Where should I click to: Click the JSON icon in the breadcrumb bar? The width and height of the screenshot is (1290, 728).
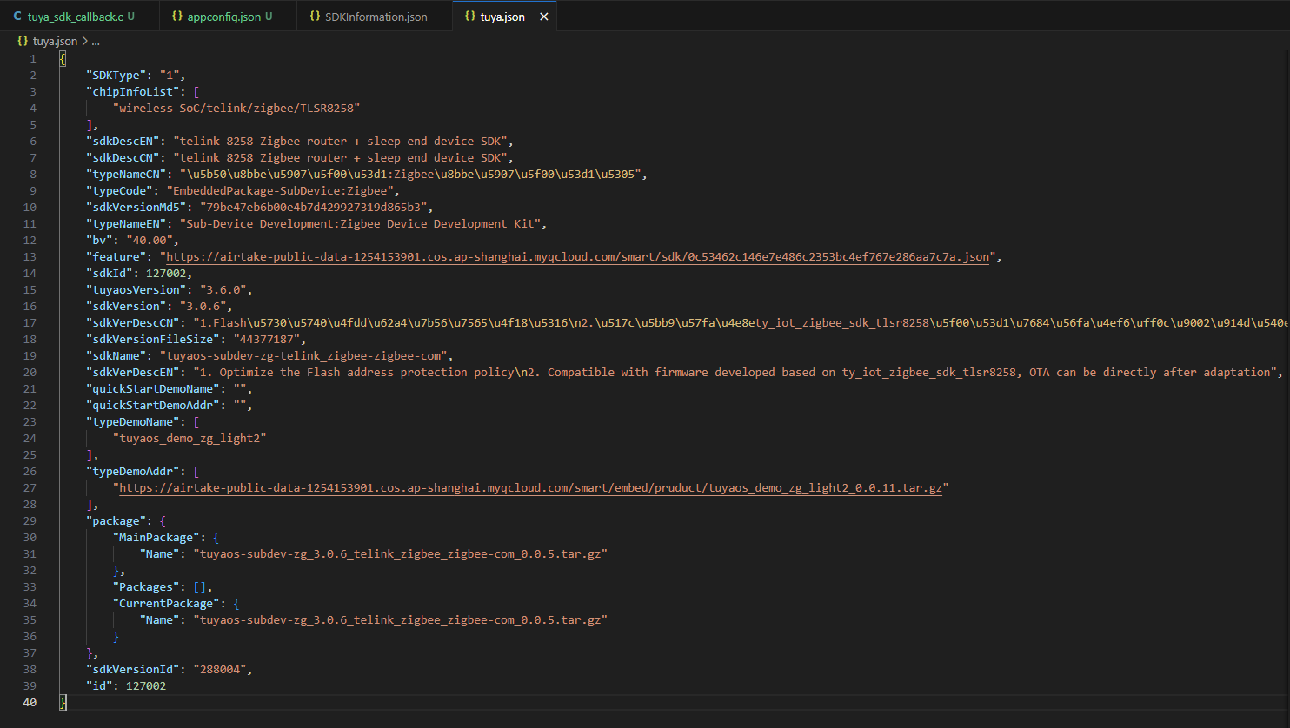pos(23,41)
